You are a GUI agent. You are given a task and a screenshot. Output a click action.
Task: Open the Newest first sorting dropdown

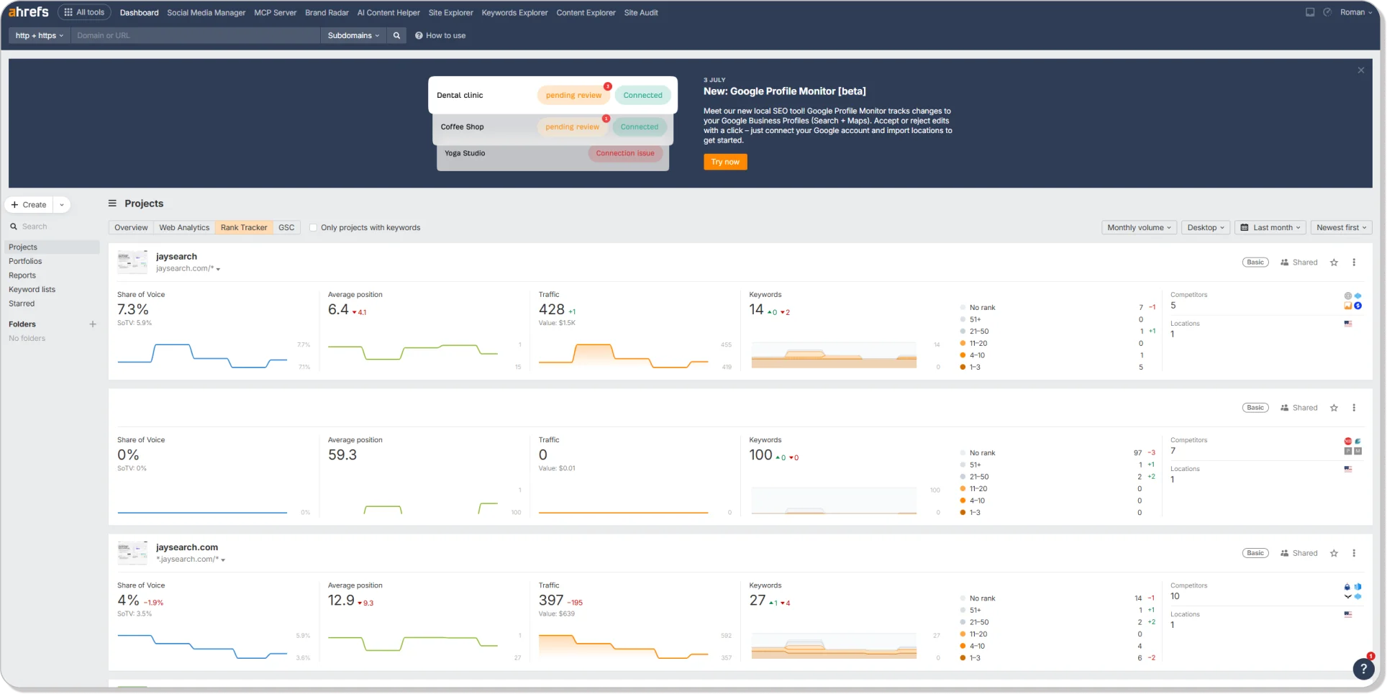click(1340, 227)
